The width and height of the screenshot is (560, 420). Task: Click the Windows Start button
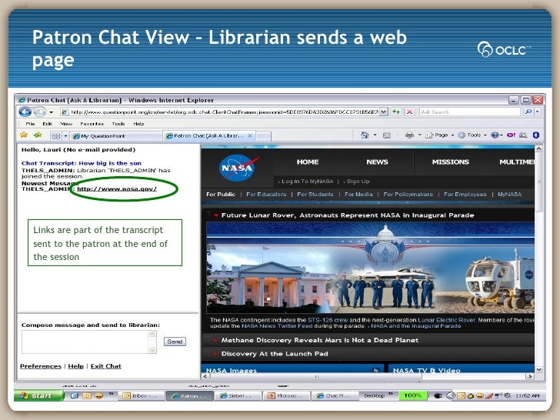click(x=39, y=395)
